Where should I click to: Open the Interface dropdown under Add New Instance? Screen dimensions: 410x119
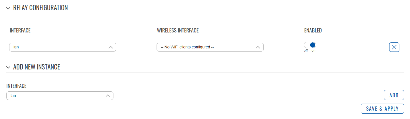(x=60, y=96)
